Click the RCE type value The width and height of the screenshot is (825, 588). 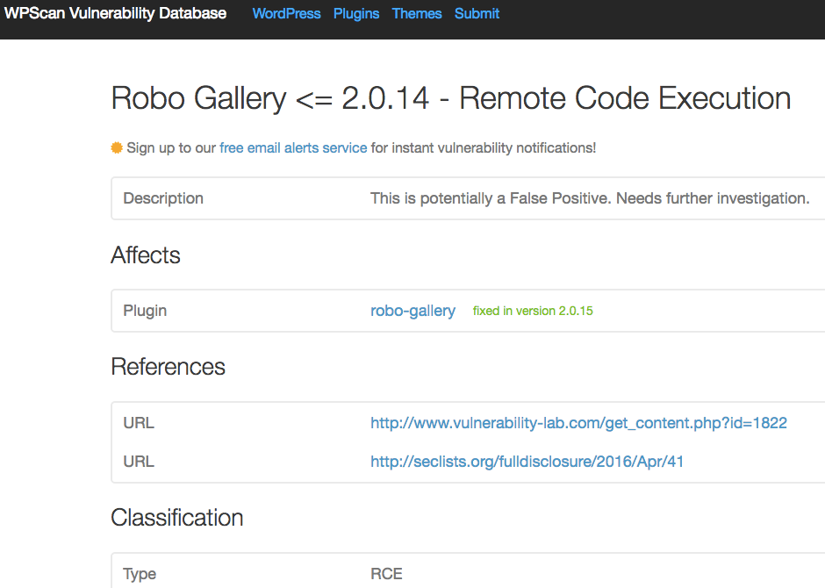(386, 574)
